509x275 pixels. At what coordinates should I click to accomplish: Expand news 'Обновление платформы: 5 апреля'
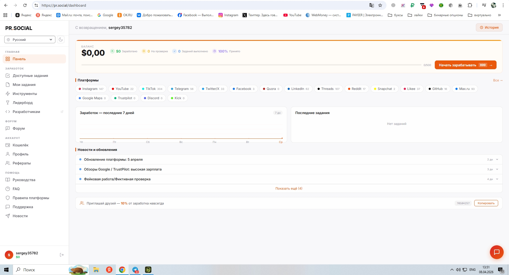[x=289, y=159]
